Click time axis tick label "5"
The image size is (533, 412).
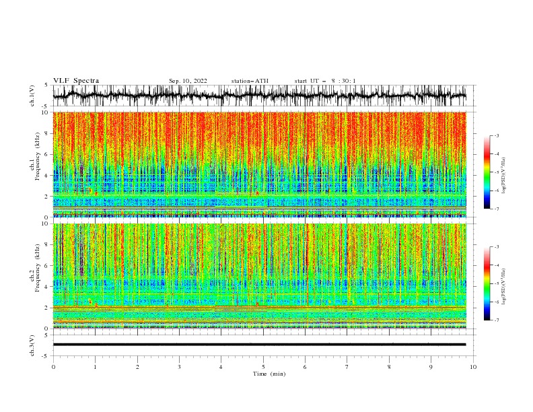pyautogui.click(x=263, y=367)
